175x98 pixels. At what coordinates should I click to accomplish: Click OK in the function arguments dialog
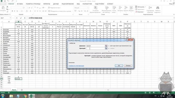(119, 66)
